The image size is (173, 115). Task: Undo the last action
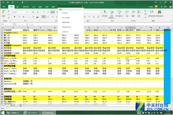tap(13, 2)
